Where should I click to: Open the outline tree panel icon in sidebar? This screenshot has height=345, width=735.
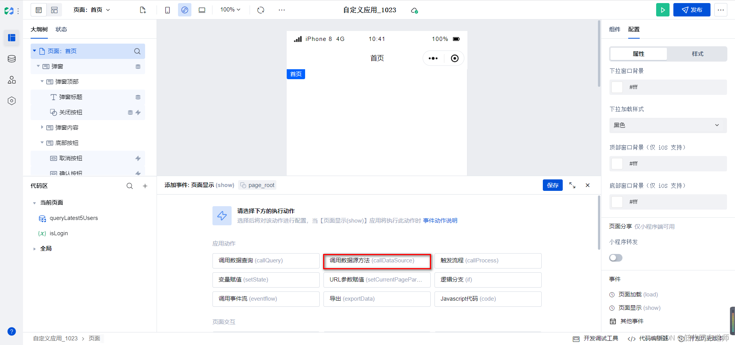(x=11, y=37)
